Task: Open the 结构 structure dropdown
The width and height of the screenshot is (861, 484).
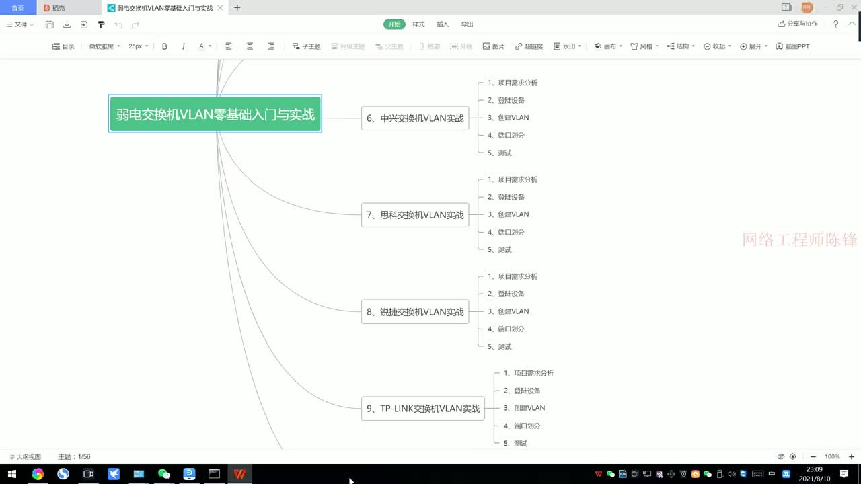Action: tap(681, 46)
